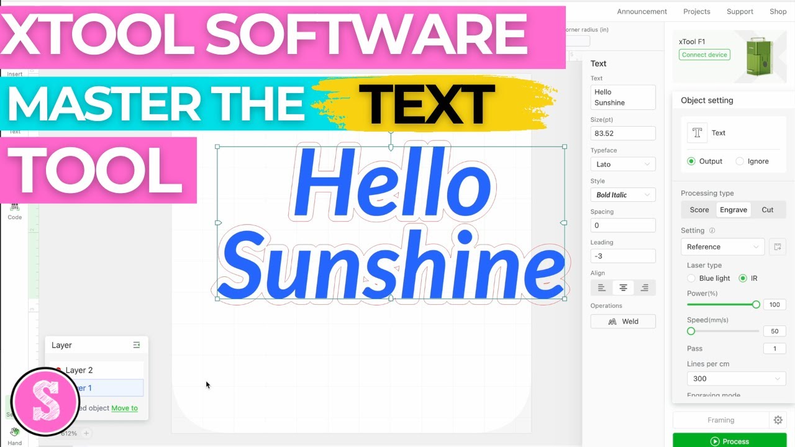The height and width of the screenshot is (447, 795).
Task: Click the rotation handle above selected text
Action: click(x=391, y=132)
